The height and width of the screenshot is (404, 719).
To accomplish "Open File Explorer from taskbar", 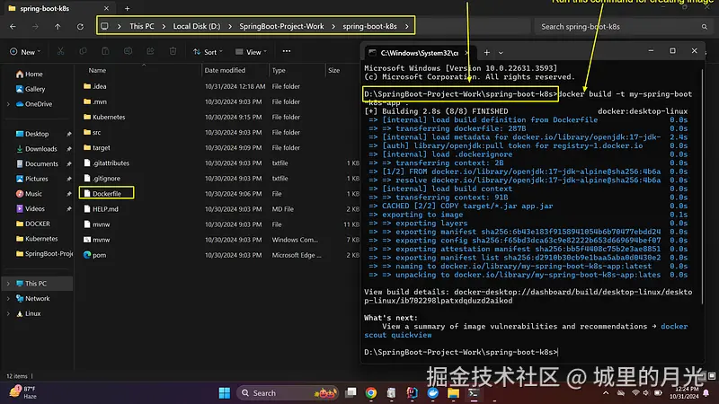I will [x=454, y=393].
